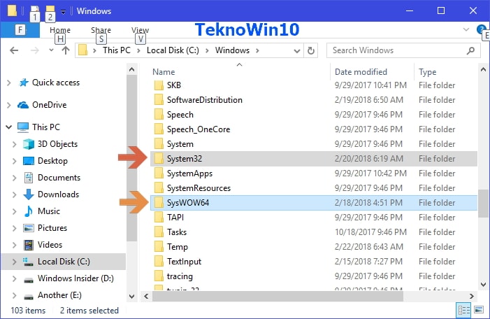
Task: Expand the Downloads tree node
Action: coord(15,194)
